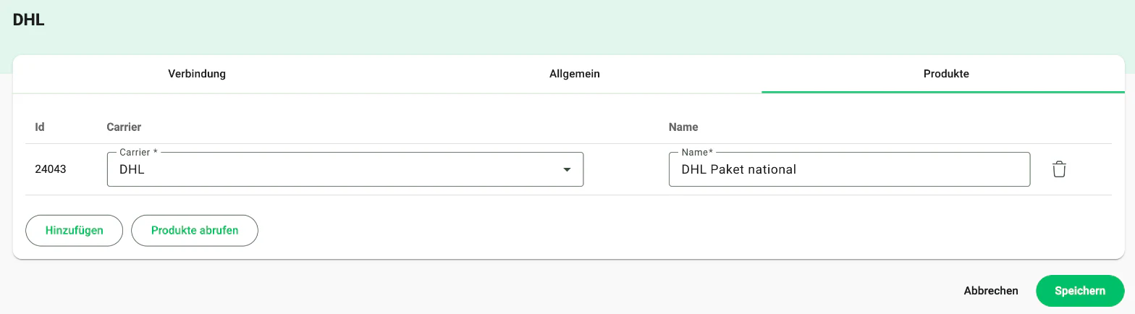Click the Id column header
The height and width of the screenshot is (314, 1135).
pyautogui.click(x=40, y=127)
